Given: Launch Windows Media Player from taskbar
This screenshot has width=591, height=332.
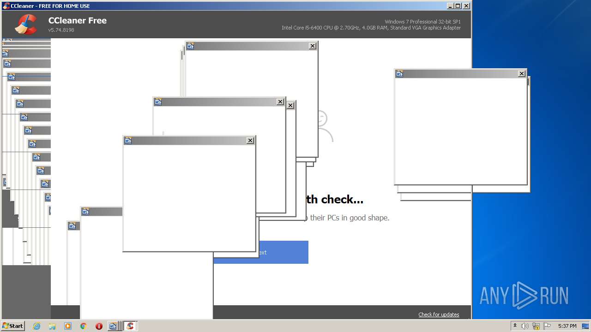Looking at the screenshot, I should [68, 326].
